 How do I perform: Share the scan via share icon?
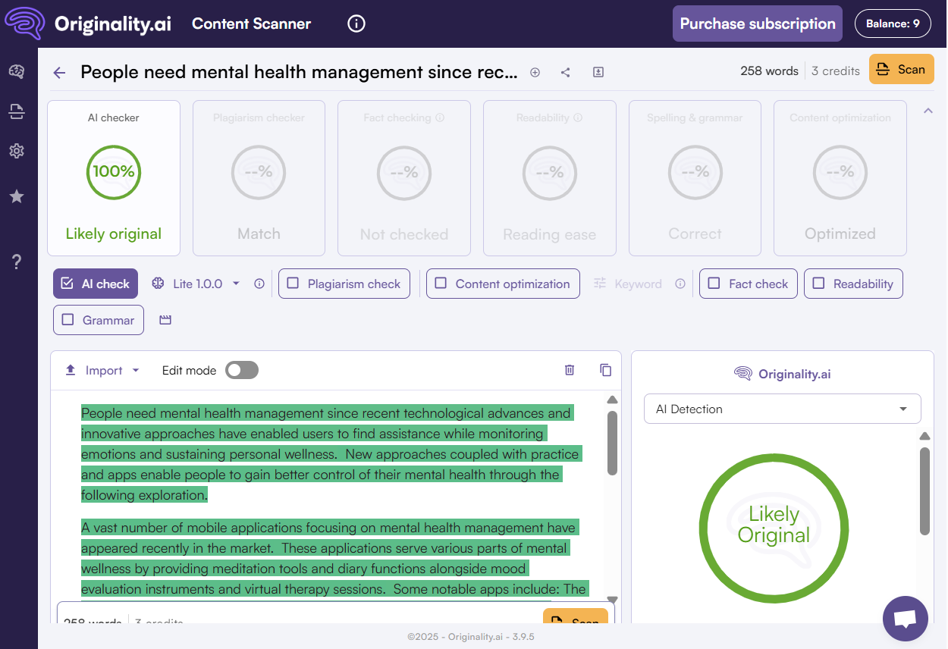click(x=566, y=72)
